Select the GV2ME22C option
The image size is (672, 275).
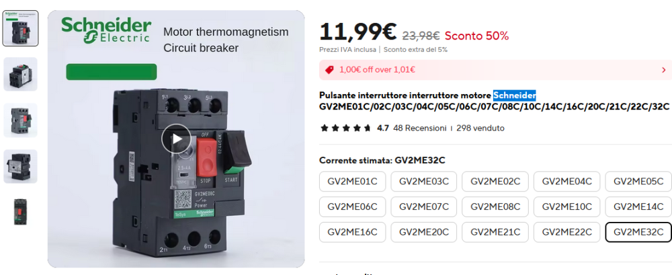click(x=567, y=232)
